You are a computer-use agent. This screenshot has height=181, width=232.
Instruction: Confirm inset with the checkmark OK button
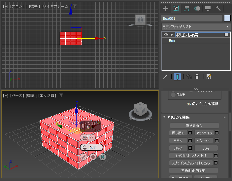pos(83,157)
